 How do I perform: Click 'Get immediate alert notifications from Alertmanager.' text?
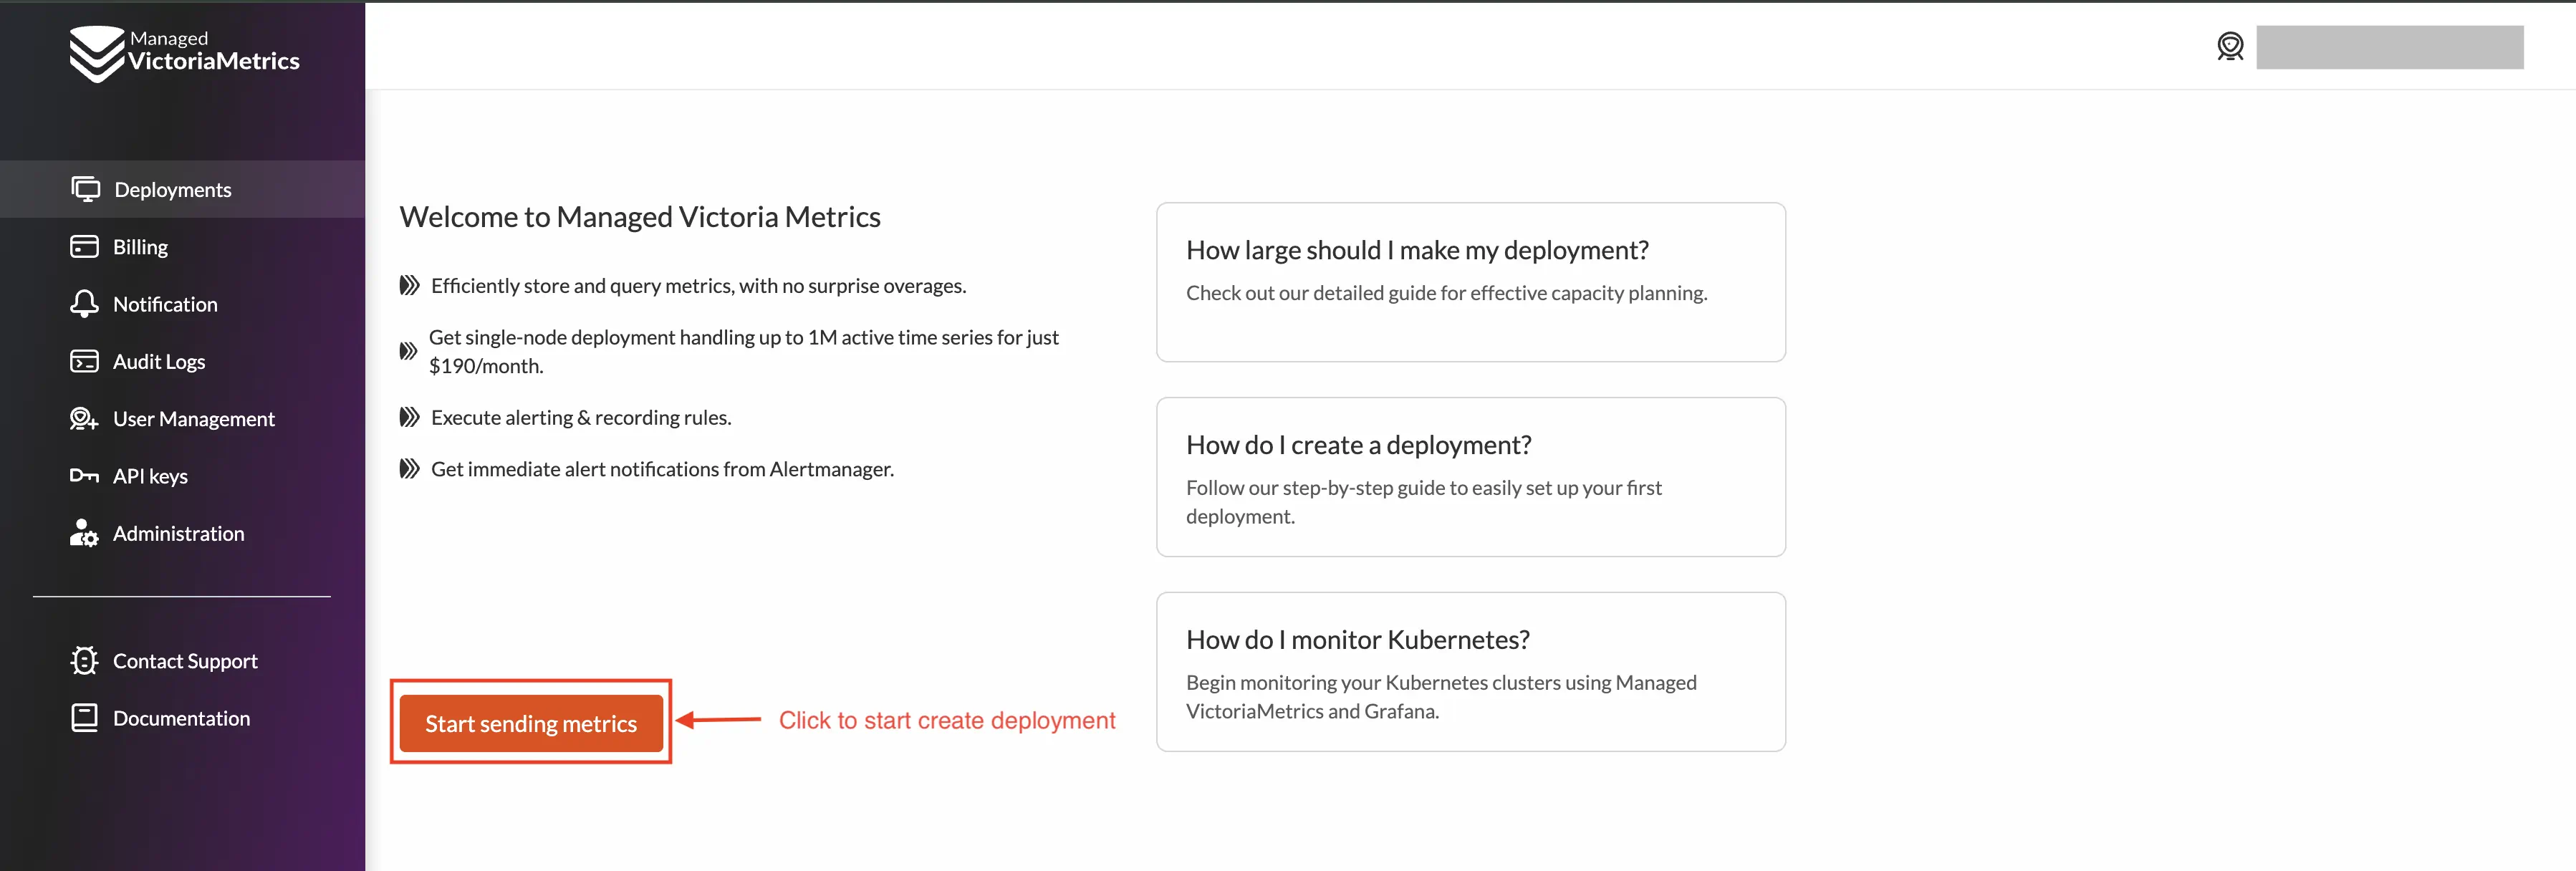[x=662, y=469]
